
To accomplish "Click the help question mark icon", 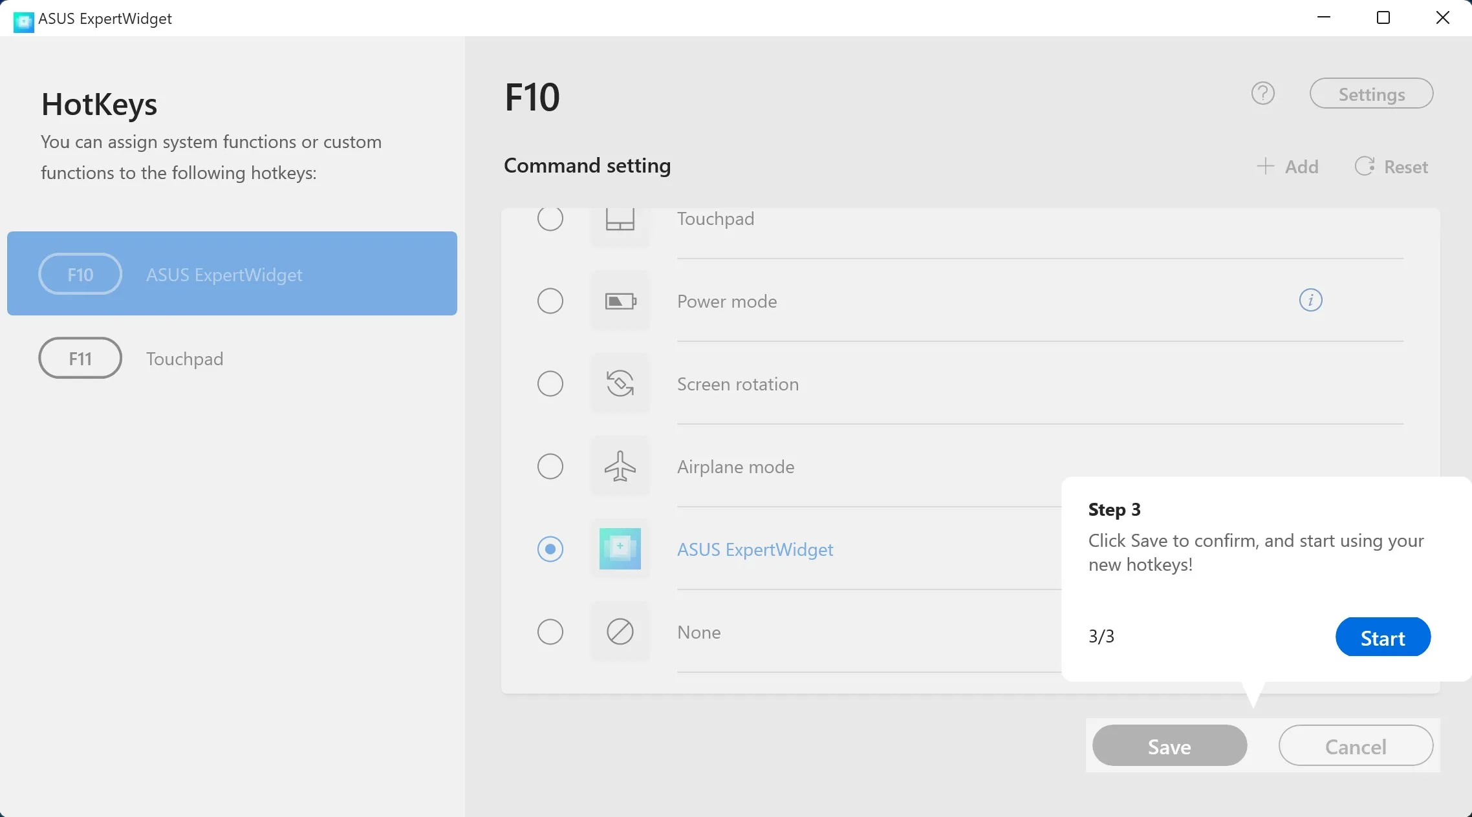I will pyautogui.click(x=1262, y=94).
